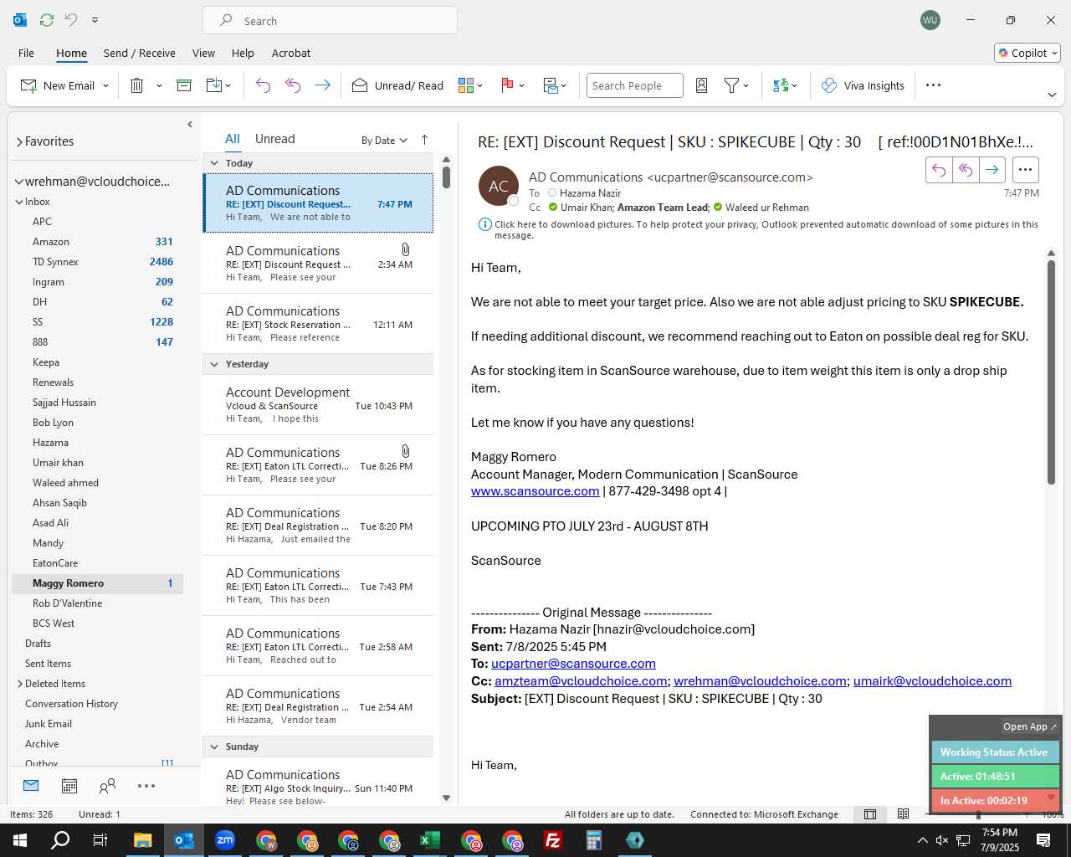
Task: Click Open App in tracker widget
Action: tap(1030, 726)
